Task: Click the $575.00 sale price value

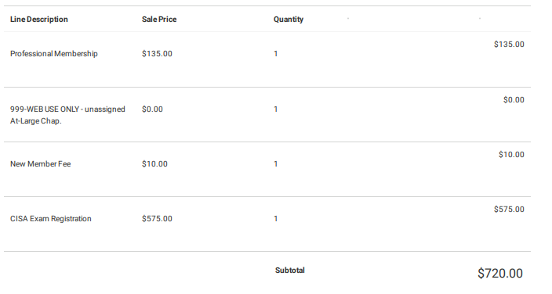Action: click(x=157, y=219)
